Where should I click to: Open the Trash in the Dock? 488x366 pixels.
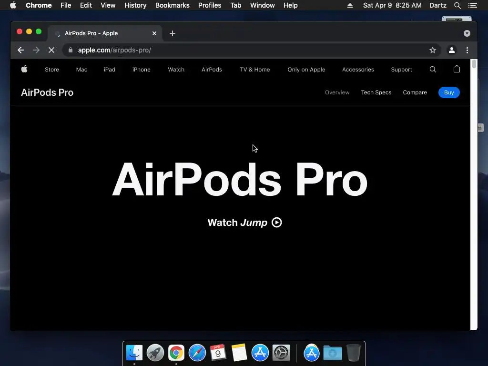pos(354,353)
